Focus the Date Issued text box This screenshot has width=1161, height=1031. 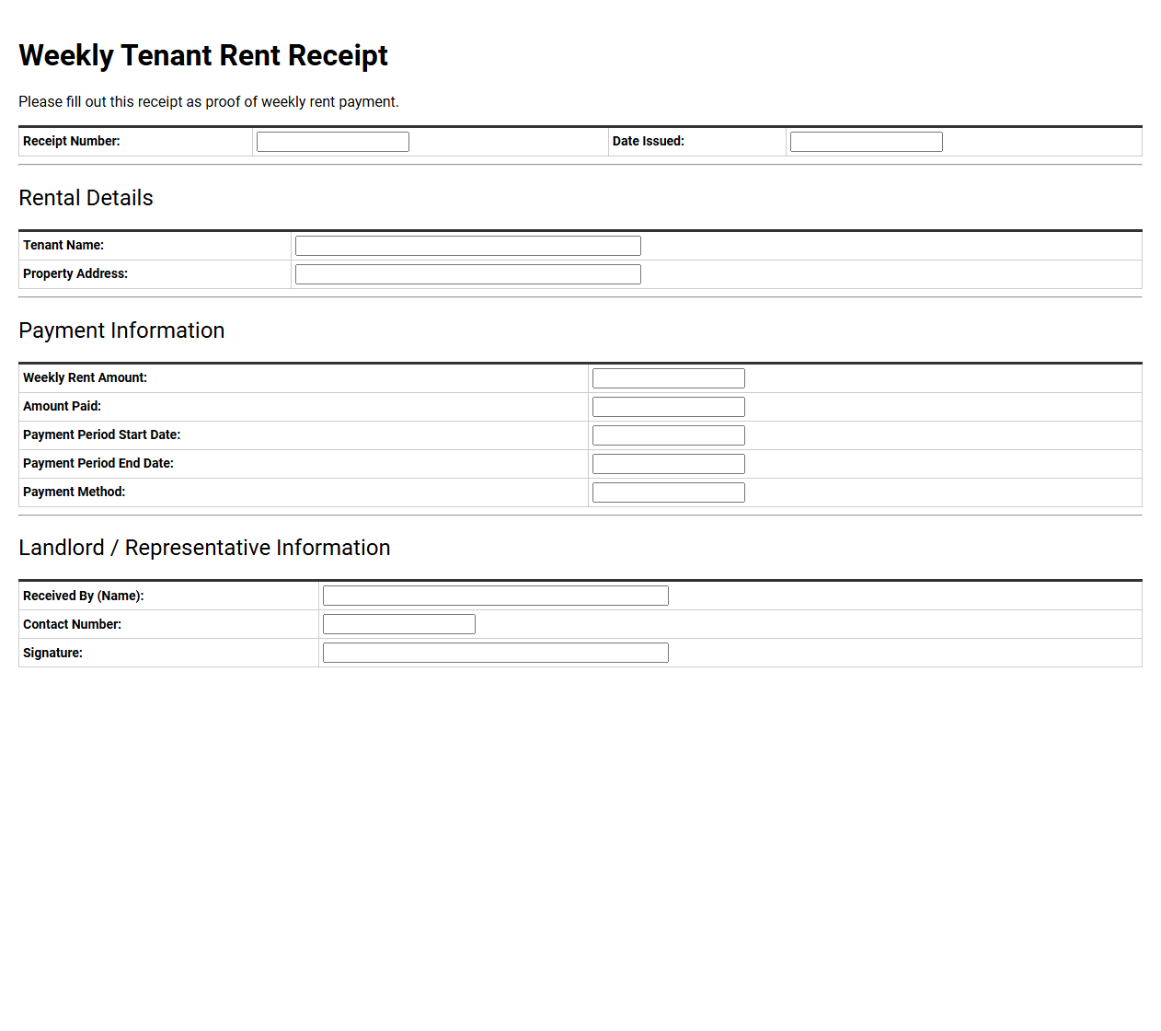point(867,142)
